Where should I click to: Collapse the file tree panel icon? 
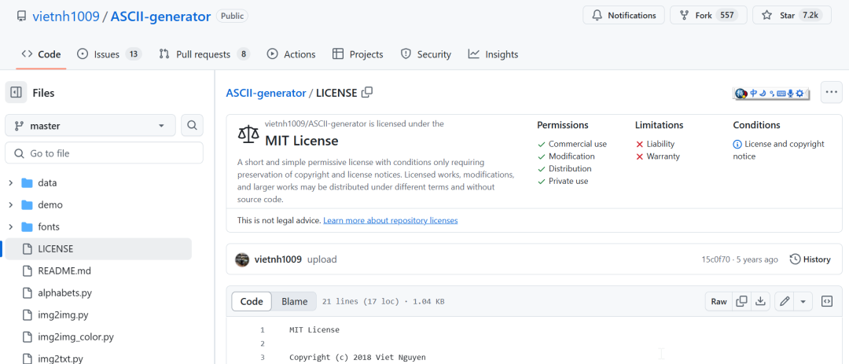(x=16, y=93)
